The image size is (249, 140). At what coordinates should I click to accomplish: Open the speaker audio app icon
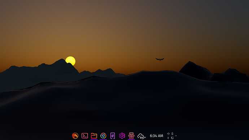click(x=131, y=136)
